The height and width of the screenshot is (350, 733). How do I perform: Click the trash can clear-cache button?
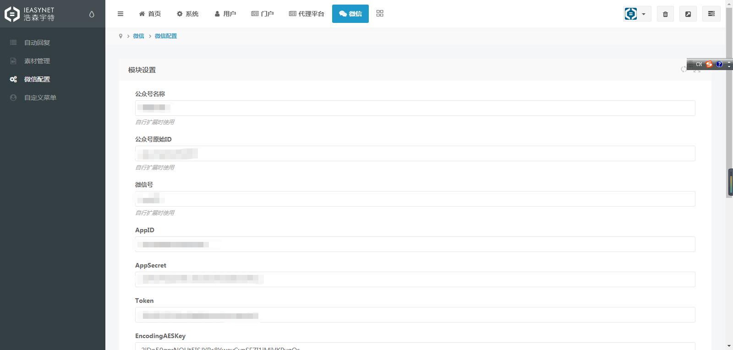[x=665, y=14]
